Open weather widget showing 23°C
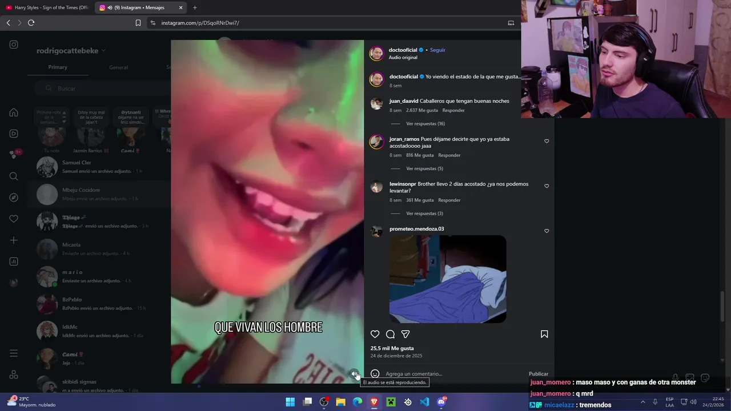This screenshot has width=731, height=411. (31, 402)
